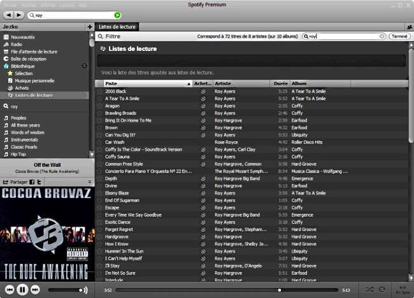Open the Listes de lecture tab
Screen dimensions: 414x298
point(117,27)
